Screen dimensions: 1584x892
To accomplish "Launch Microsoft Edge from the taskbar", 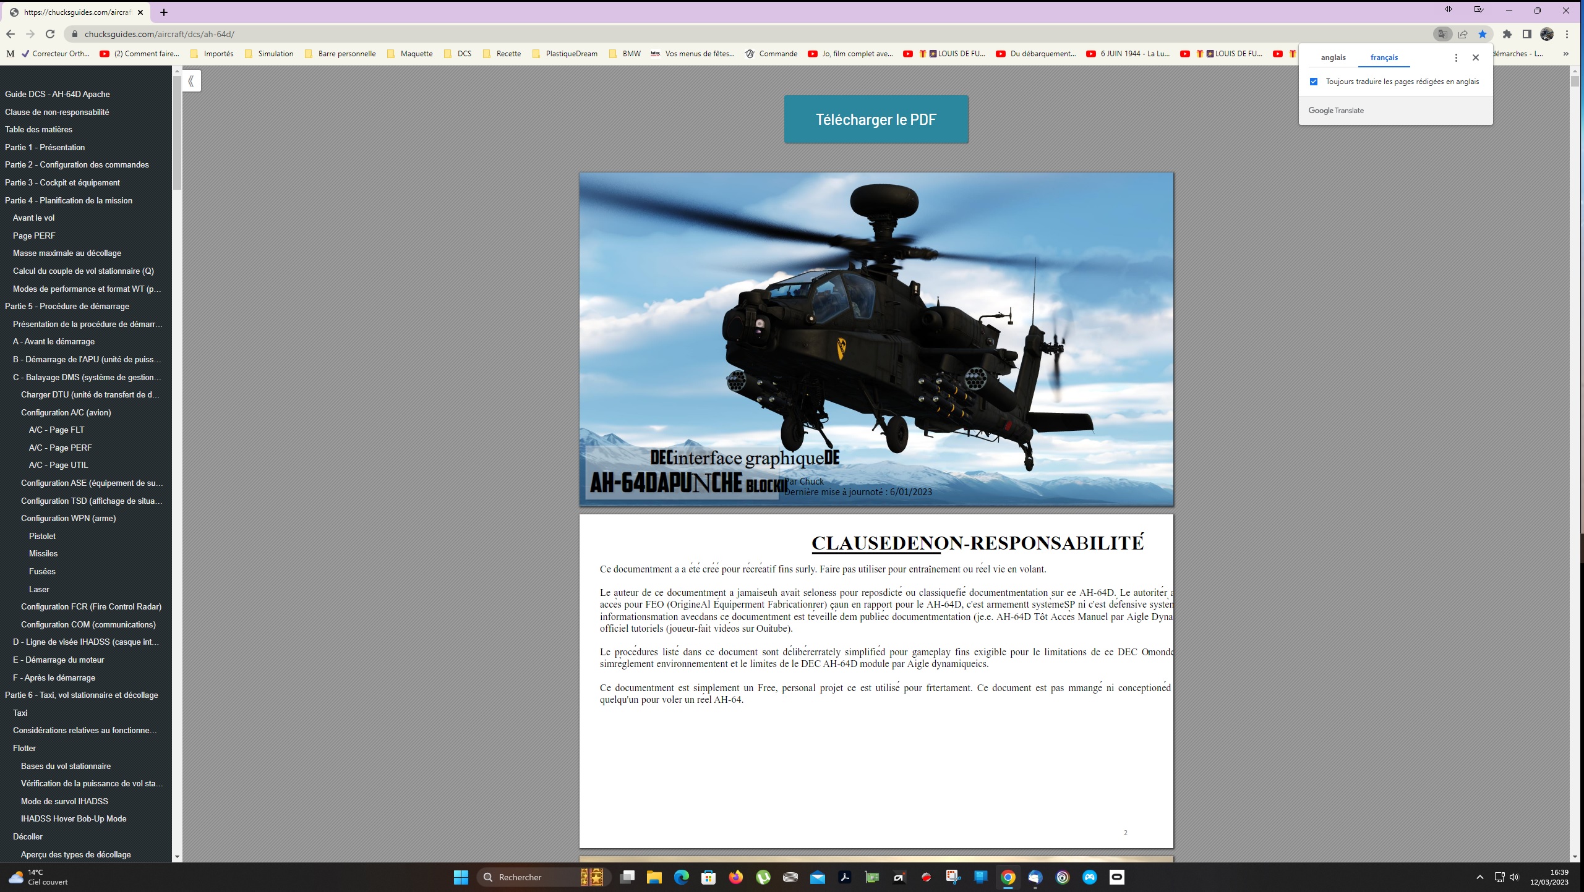I will pyautogui.click(x=682, y=877).
